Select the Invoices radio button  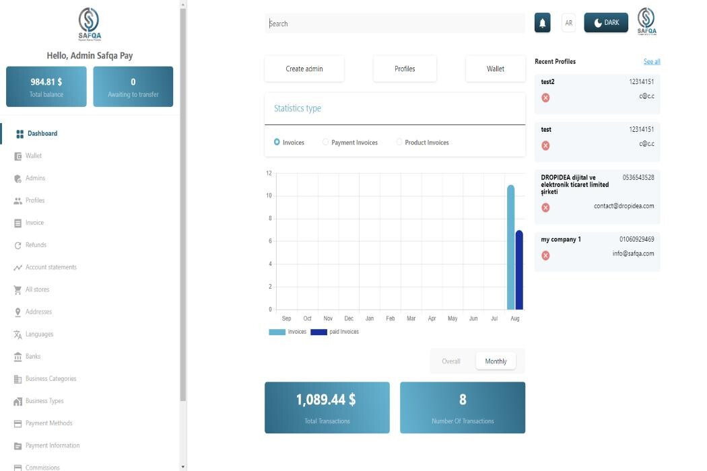pos(277,142)
